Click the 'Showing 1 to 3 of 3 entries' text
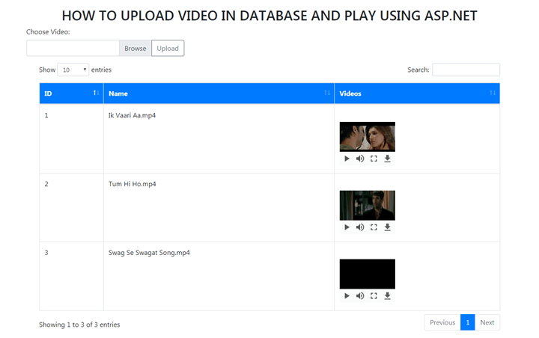Image resolution: width=539 pixels, height=338 pixels. (79, 325)
